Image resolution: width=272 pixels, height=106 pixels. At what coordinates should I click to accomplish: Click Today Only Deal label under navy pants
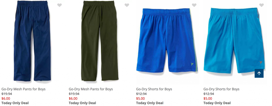15,103
